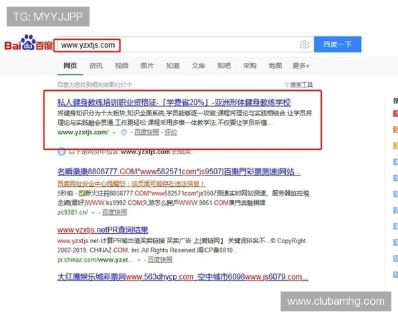Click the green www.yzxtjs.com/ result URL
Screen dimensions: 398x318
(x=83, y=132)
